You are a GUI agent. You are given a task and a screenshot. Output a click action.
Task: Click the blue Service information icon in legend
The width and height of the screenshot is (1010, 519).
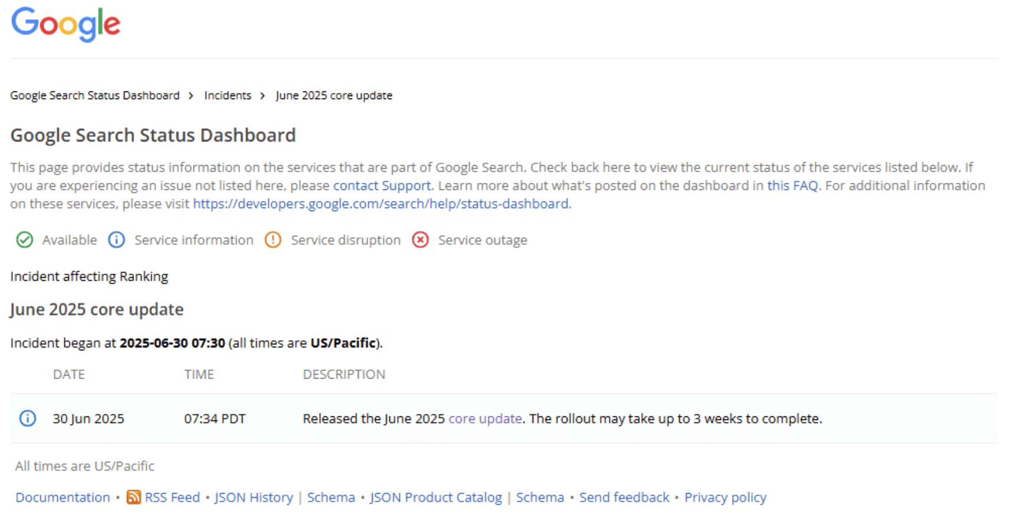[x=116, y=240]
